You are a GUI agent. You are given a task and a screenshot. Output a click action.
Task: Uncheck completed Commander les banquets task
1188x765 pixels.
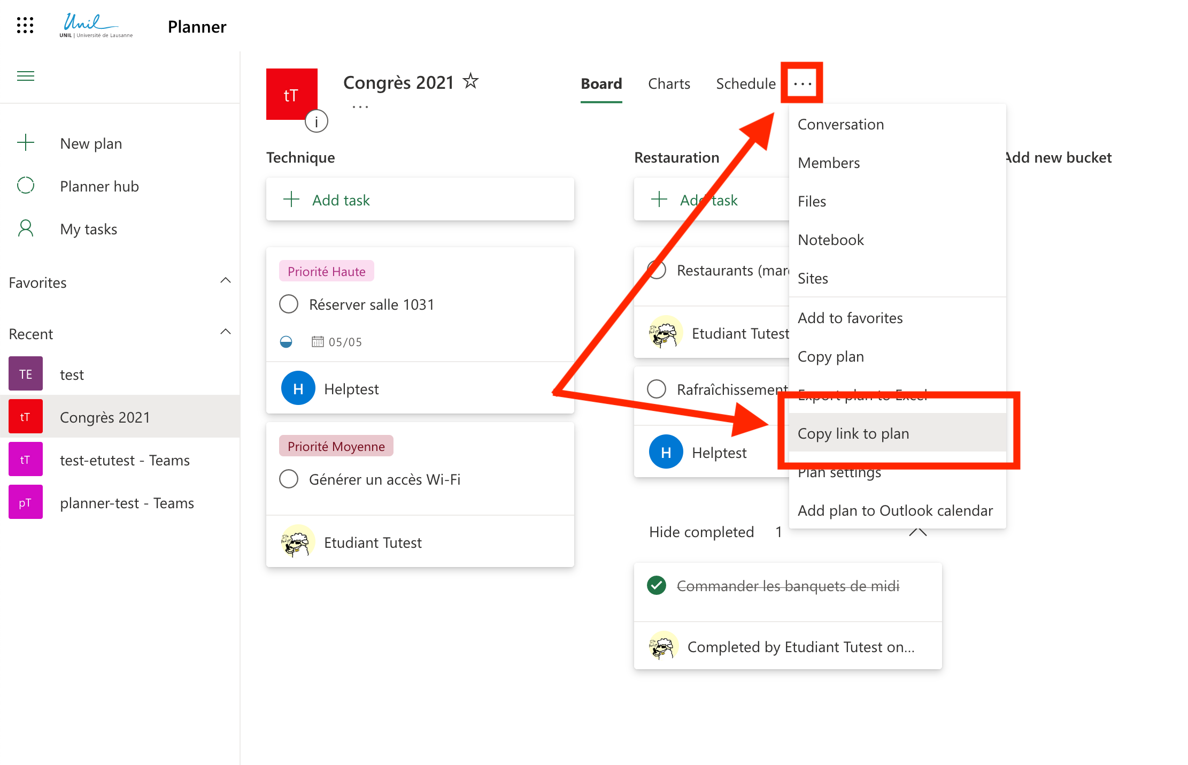tap(657, 585)
